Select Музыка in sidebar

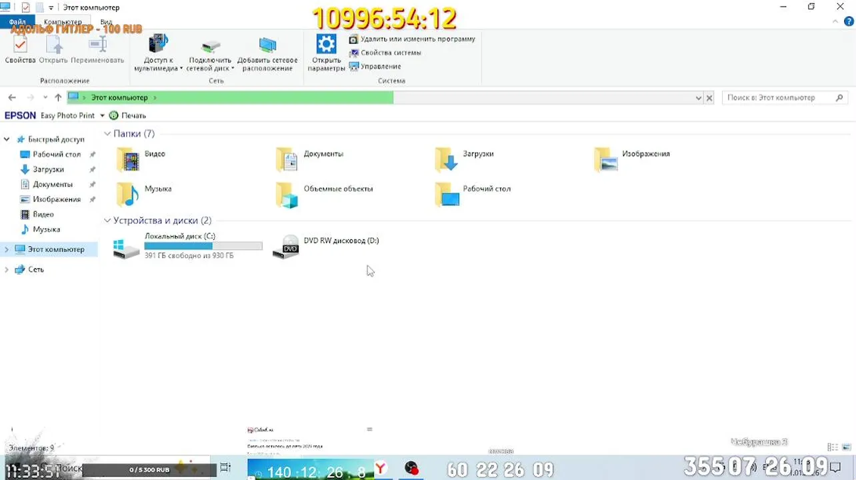(x=46, y=229)
